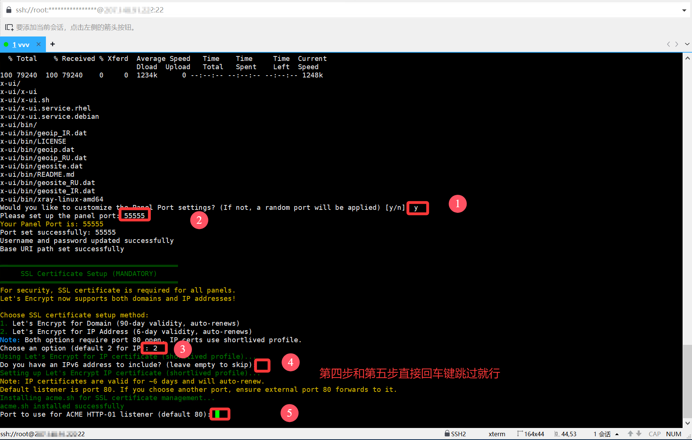Click the NUM lock indicator

(x=673, y=434)
